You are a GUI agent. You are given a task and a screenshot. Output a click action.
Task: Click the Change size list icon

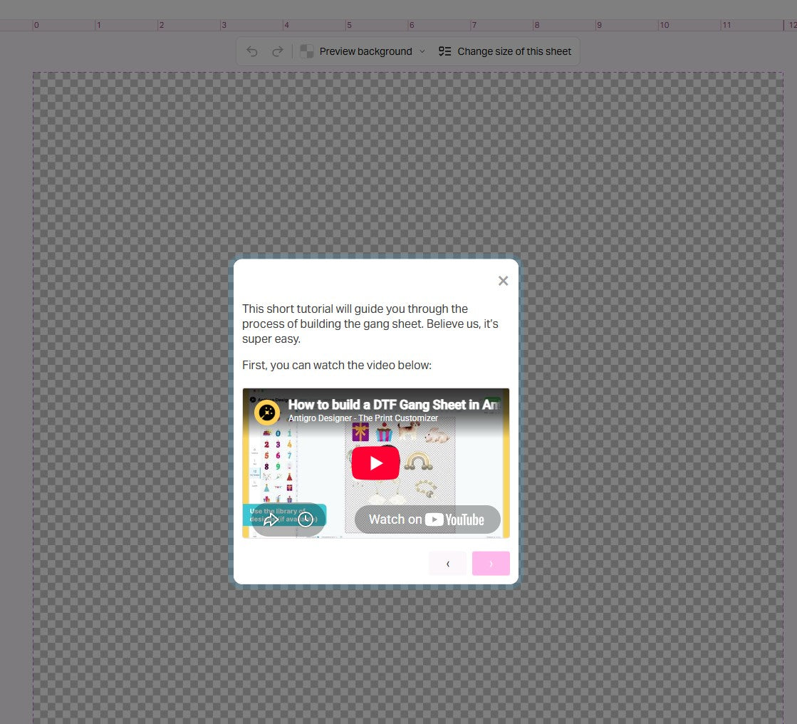[444, 51]
